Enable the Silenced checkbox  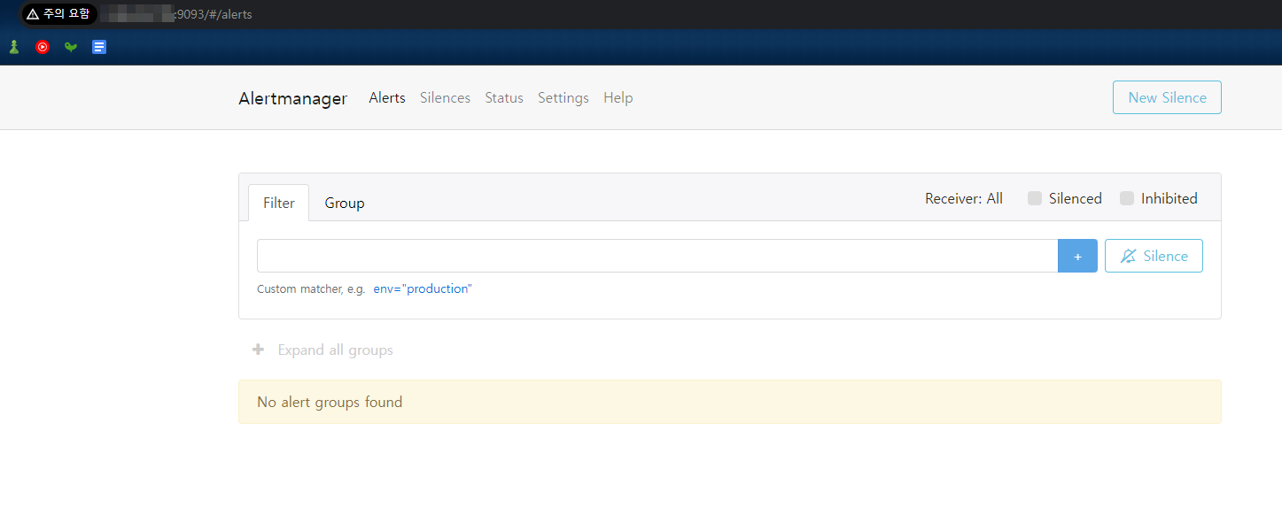tap(1035, 198)
